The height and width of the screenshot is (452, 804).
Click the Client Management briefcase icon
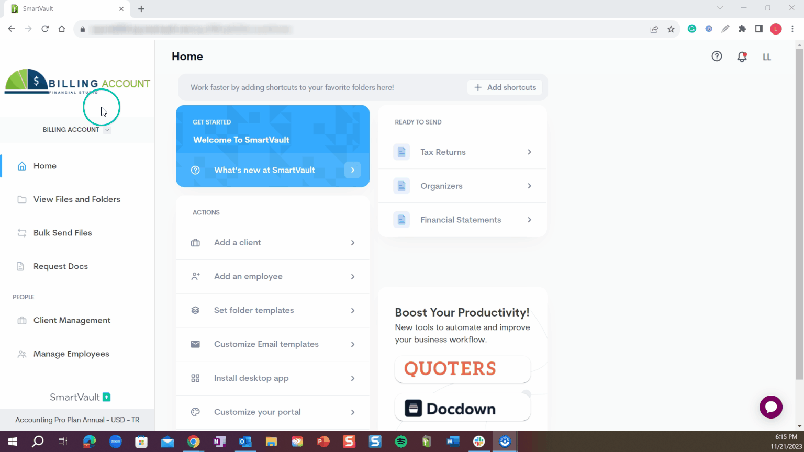[x=22, y=321]
